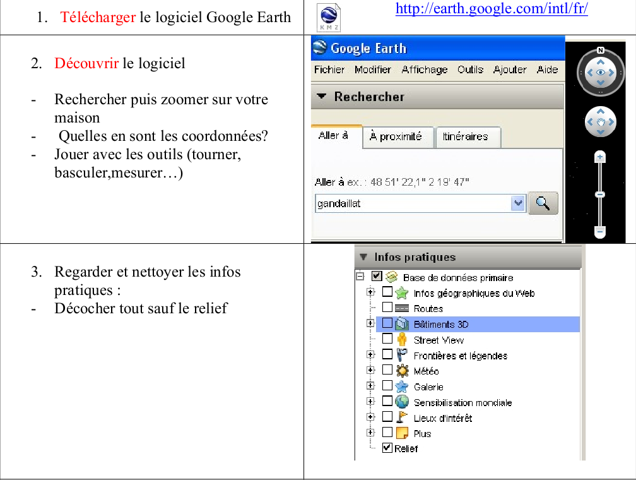Enable Infos géographiques du Web checkbox
This screenshot has height=480, width=636.
point(387,292)
